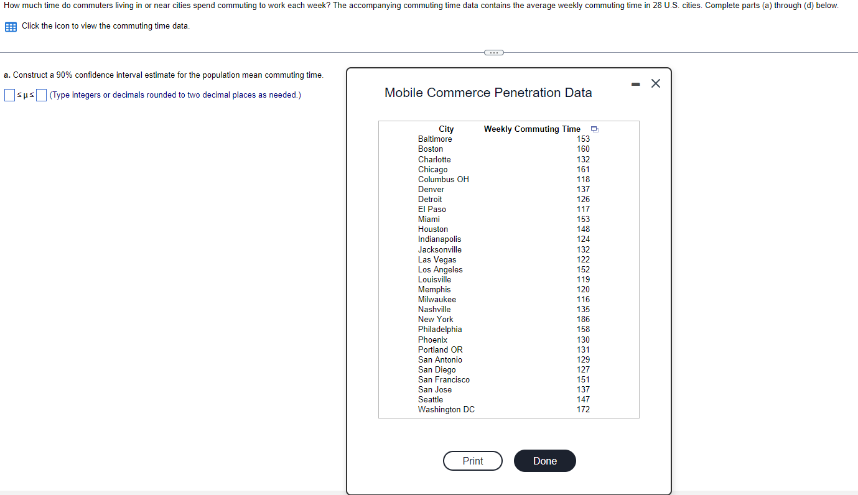Select the City column header
858x495 pixels.
click(x=445, y=129)
